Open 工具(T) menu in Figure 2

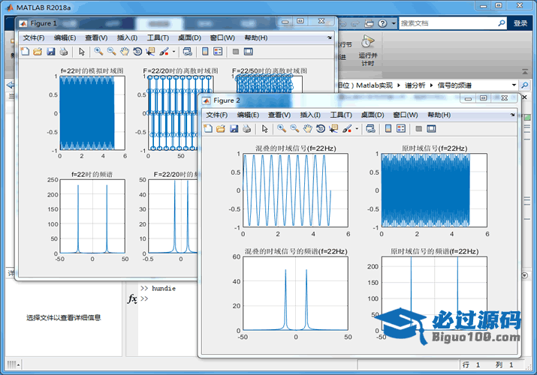click(341, 115)
